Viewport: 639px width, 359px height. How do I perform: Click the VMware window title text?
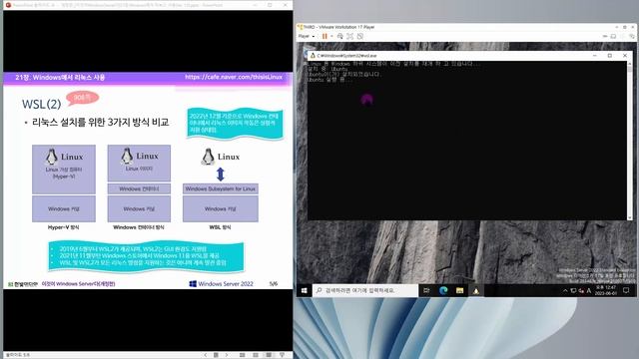[x=338, y=27]
